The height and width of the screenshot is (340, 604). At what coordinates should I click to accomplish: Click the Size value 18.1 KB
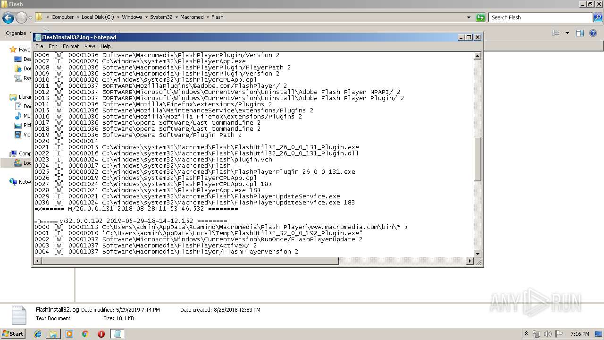tap(125, 318)
